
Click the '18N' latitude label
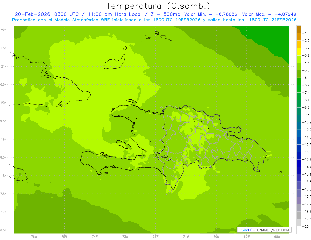coord(4,176)
